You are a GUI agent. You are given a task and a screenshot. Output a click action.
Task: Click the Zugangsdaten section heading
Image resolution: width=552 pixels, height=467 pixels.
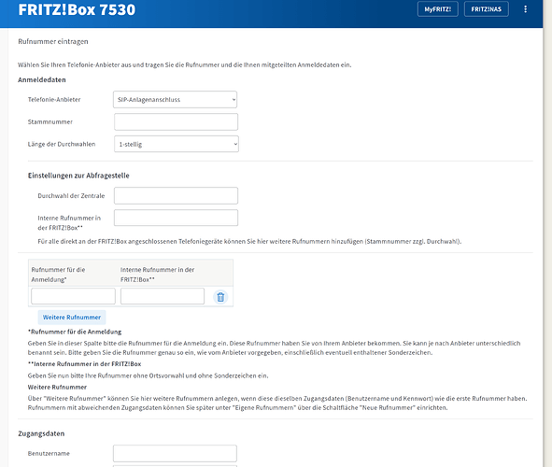[41, 433]
